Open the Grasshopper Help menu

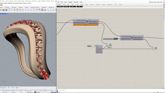81,2
